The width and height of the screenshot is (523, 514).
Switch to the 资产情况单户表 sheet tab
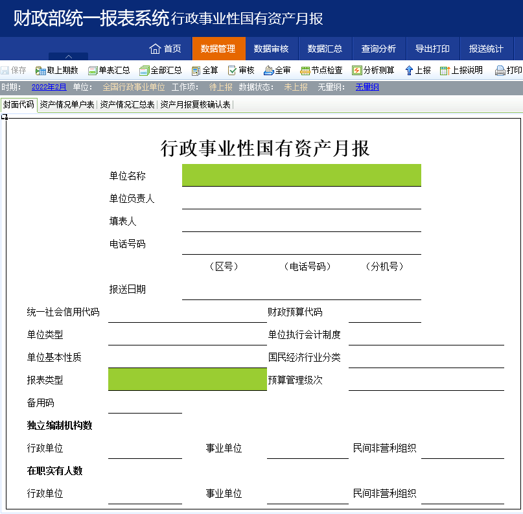[x=67, y=105]
